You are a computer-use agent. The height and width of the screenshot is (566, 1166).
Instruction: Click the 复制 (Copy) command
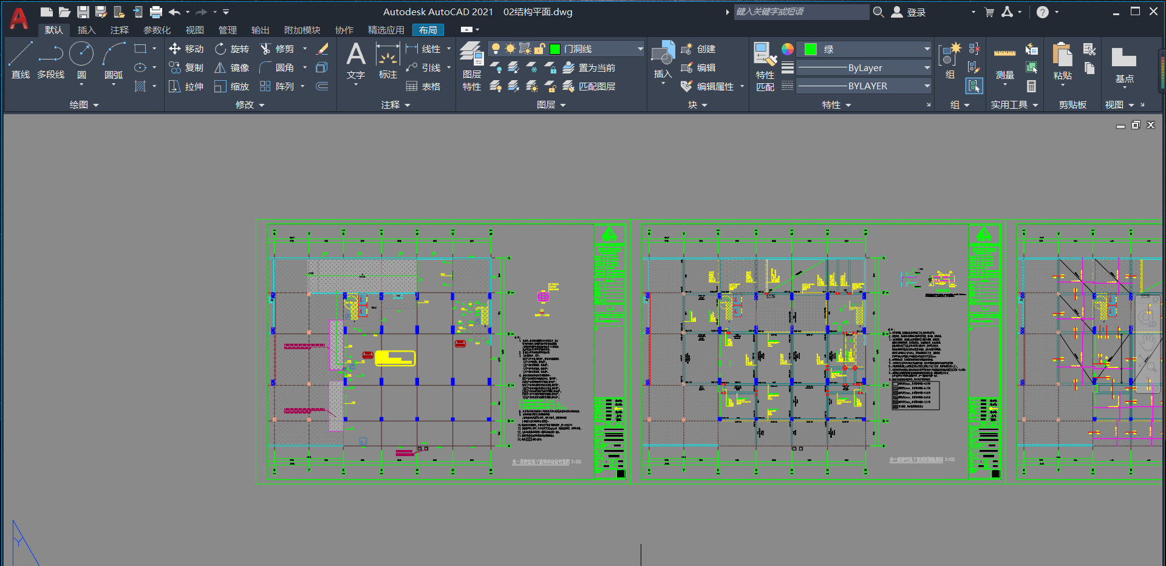coord(186,67)
